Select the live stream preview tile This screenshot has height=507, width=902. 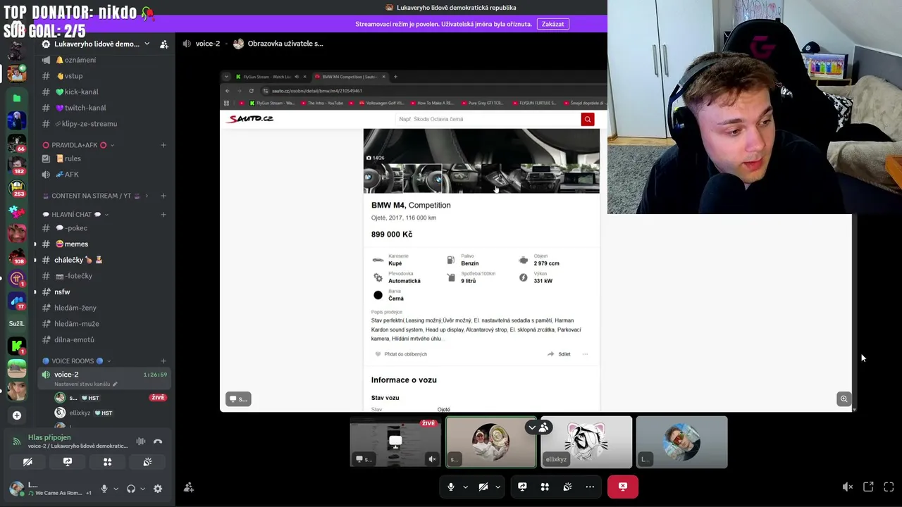(x=395, y=442)
